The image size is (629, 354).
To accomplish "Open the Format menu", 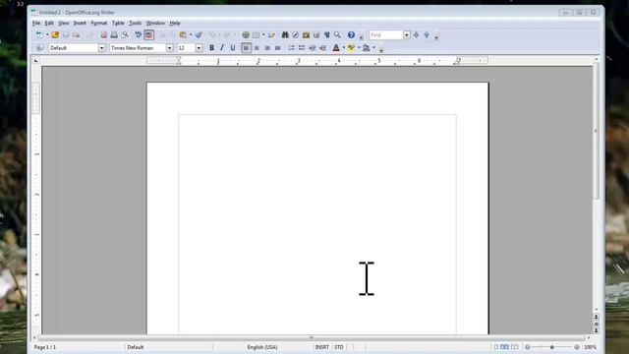I will (x=98, y=24).
